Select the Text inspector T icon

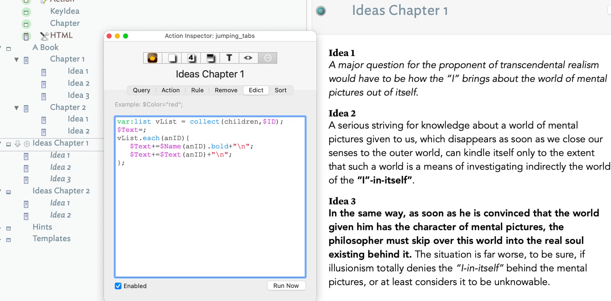[229, 58]
